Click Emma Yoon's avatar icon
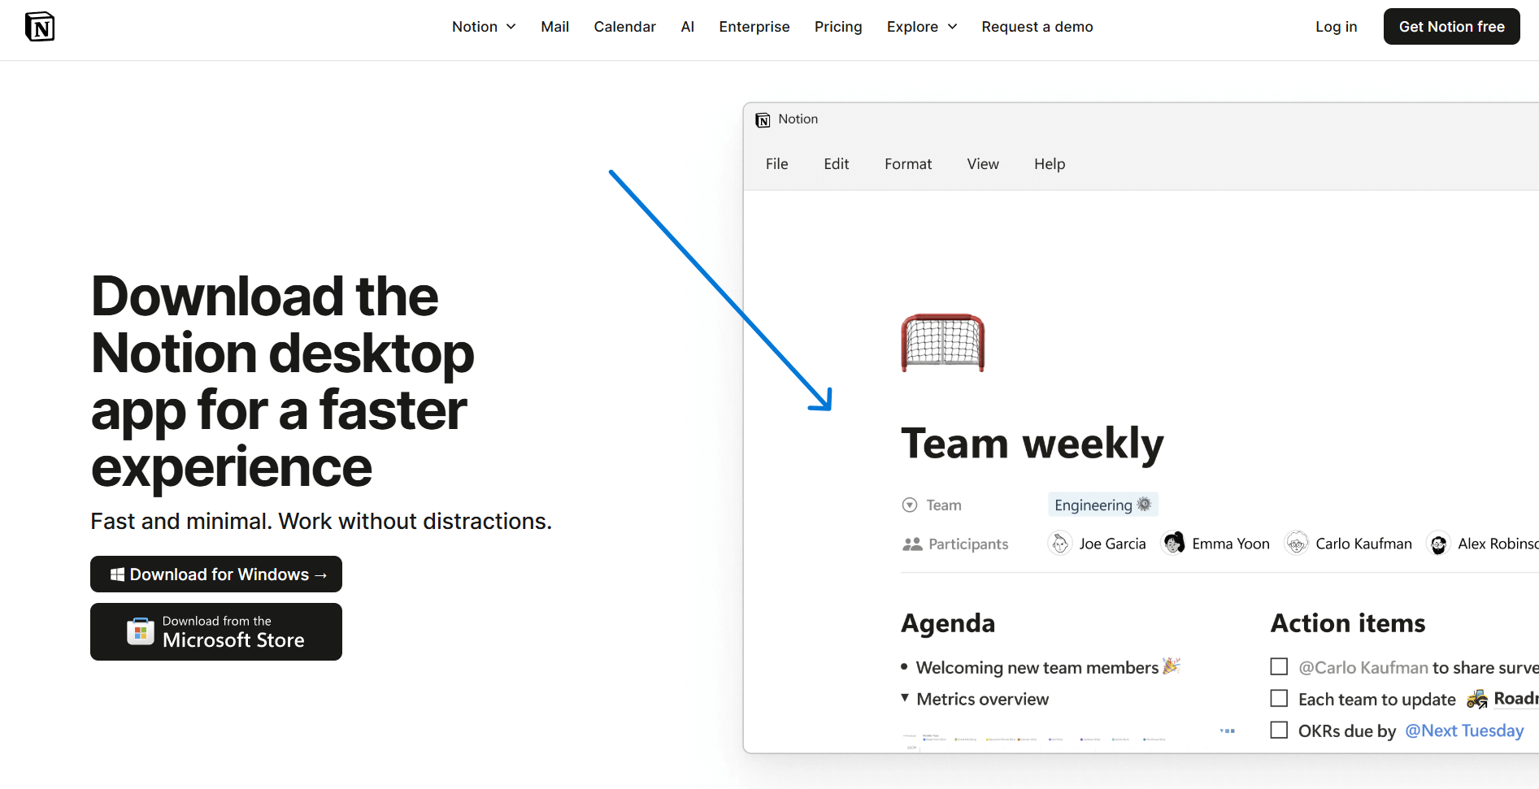Viewport: 1539px width, 789px height. coord(1173,544)
